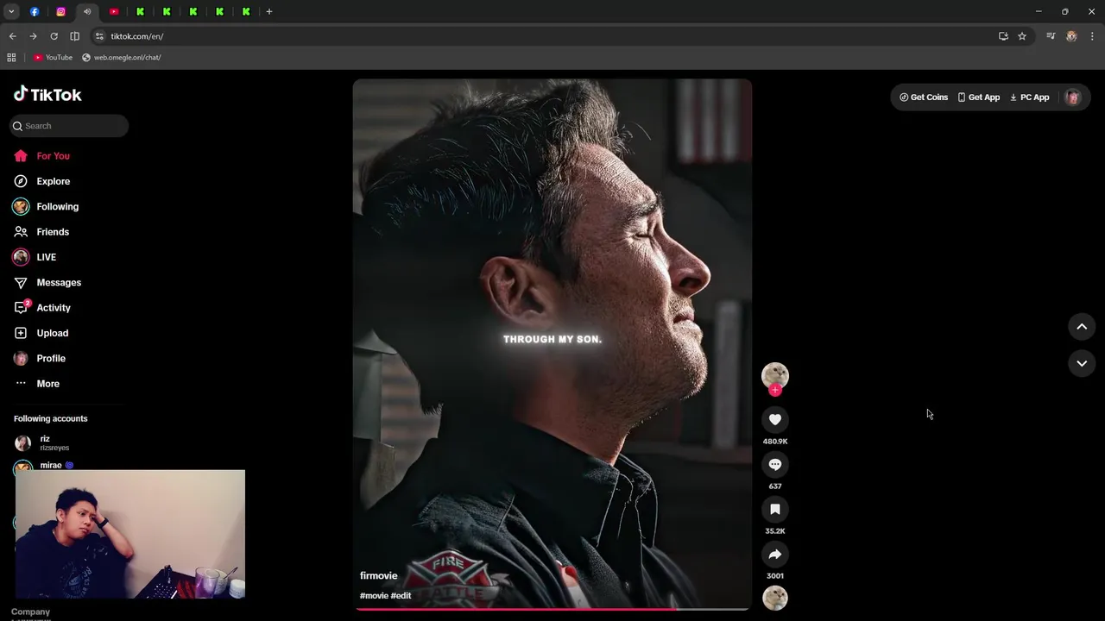Go to the previous video with the up chevron

coord(1082,326)
